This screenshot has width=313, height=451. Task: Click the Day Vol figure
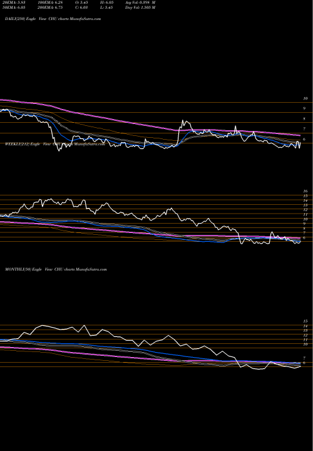point(140,8)
